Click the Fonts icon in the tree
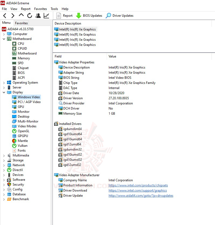Viewport: 215px width, 225px height. click(14, 151)
